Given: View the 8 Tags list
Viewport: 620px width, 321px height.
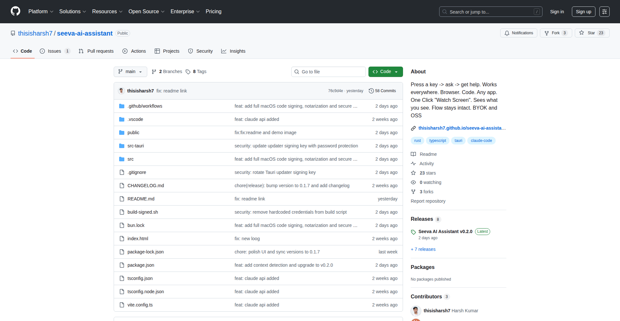Looking at the screenshot, I should pos(196,71).
